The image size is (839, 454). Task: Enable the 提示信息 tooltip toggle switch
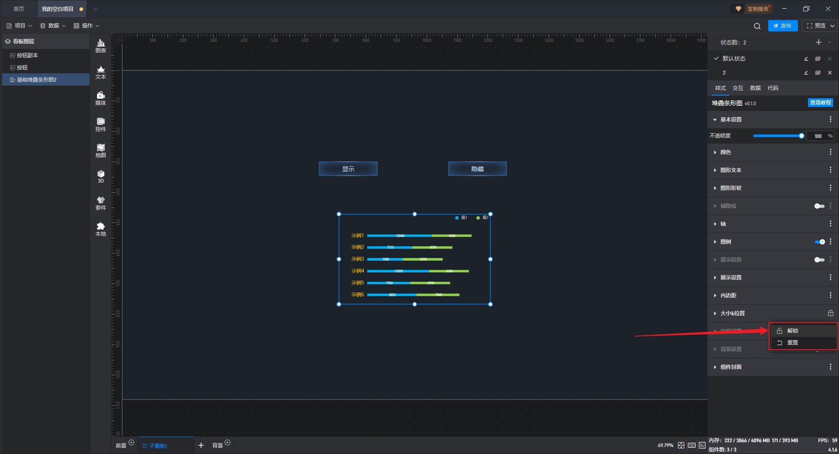819,260
